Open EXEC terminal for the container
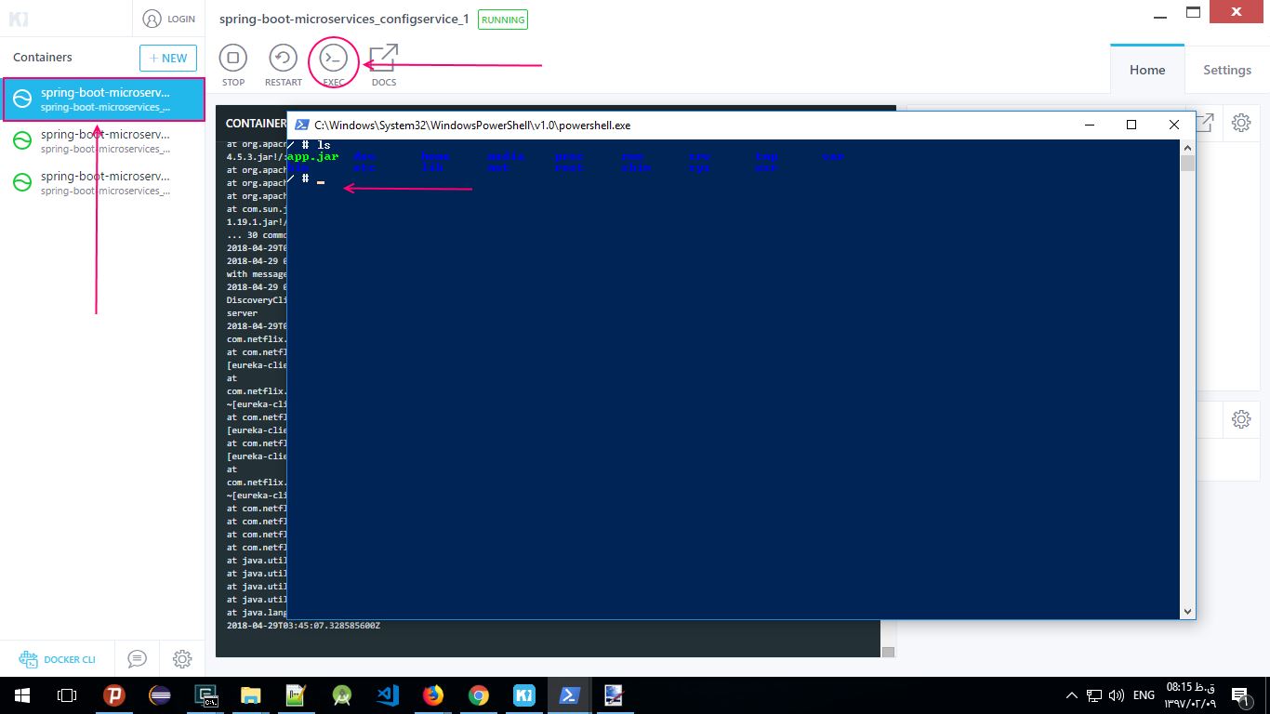The image size is (1270, 714). click(x=334, y=59)
